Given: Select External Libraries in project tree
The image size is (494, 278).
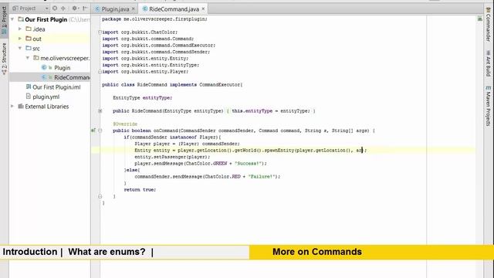Looking at the screenshot, I should pos(46,107).
